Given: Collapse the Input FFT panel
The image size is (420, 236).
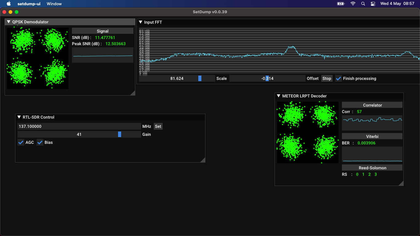Looking at the screenshot, I should coord(141,22).
